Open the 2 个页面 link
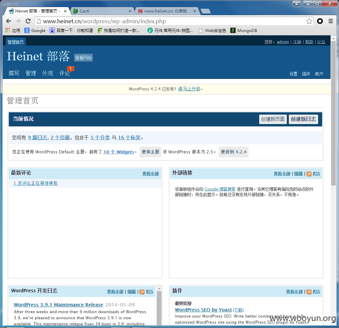This screenshot has height=328, width=339. coord(60,138)
